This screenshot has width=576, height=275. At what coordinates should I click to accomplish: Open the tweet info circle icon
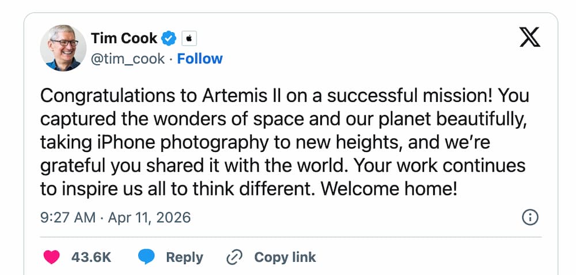click(x=529, y=217)
